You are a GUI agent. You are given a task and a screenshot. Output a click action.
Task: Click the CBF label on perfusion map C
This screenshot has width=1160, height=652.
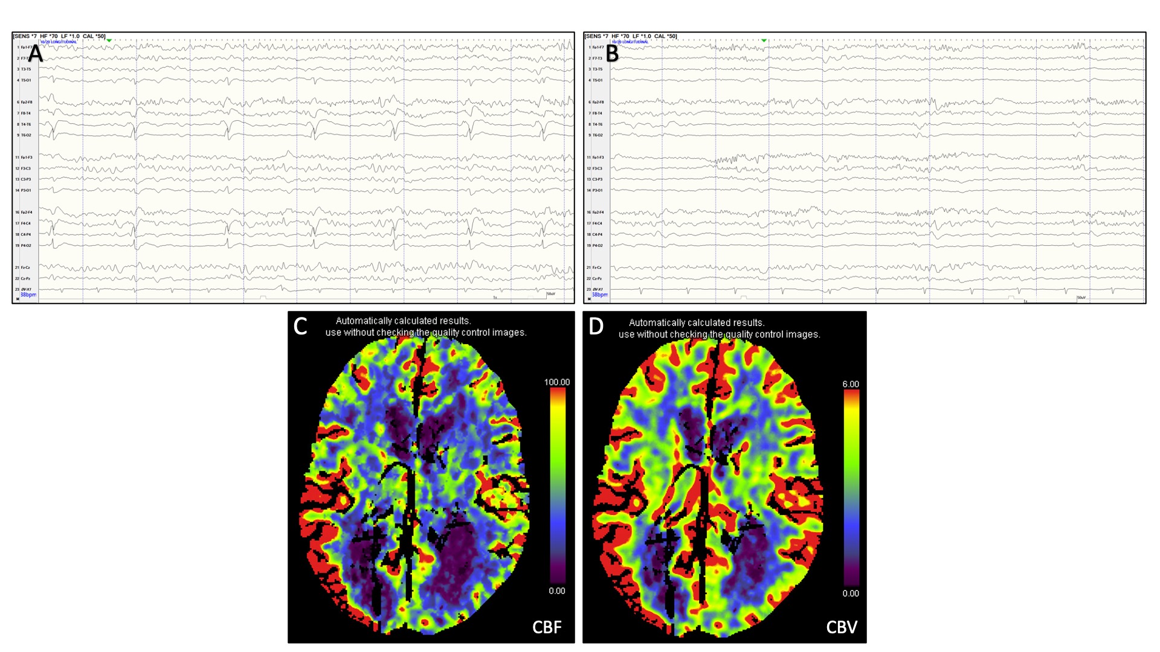point(547,627)
